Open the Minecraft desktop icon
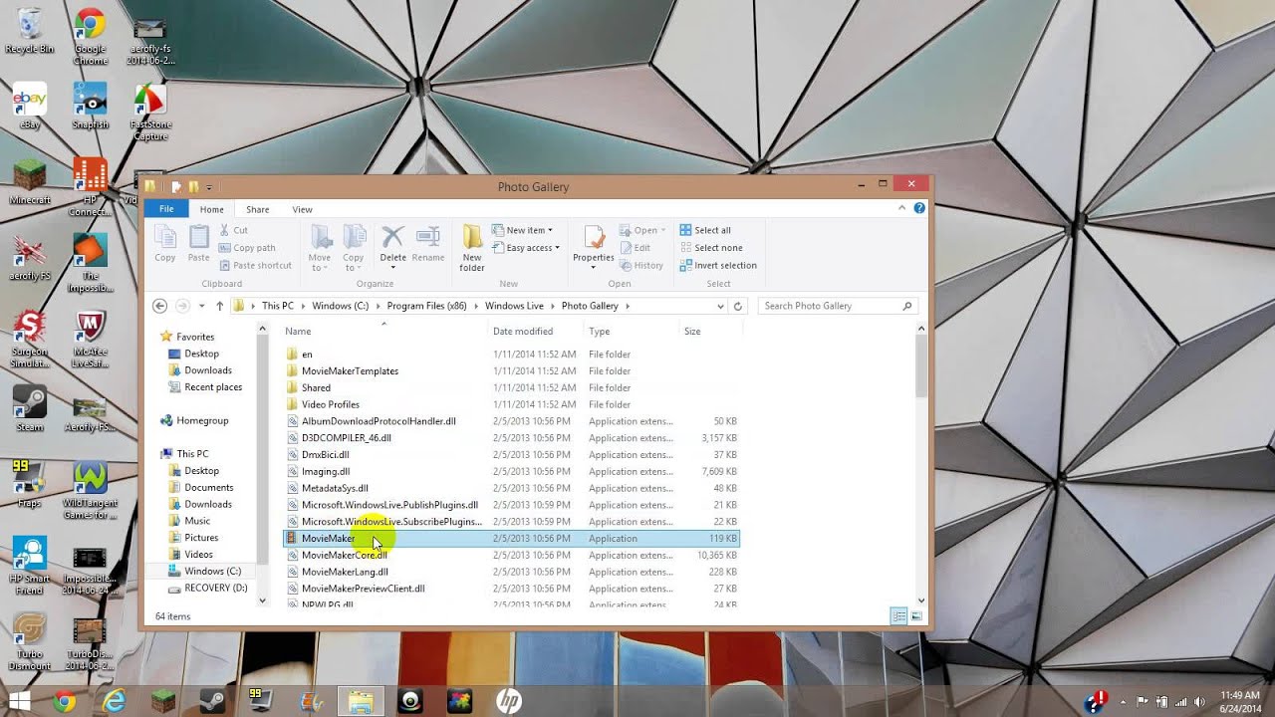Image resolution: width=1275 pixels, height=717 pixels. coord(30,181)
